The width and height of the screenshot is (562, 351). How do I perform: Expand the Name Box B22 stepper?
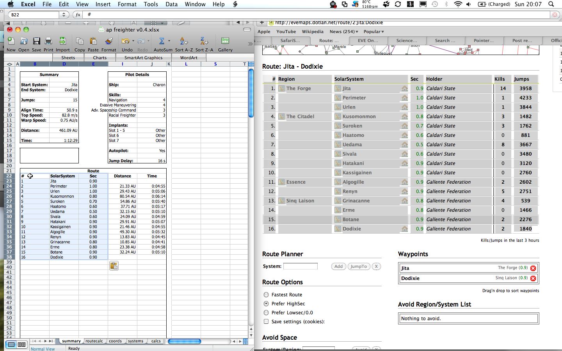tap(64, 15)
